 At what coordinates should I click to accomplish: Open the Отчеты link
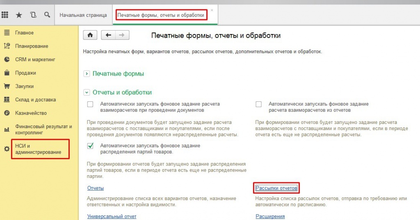tap(95, 188)
